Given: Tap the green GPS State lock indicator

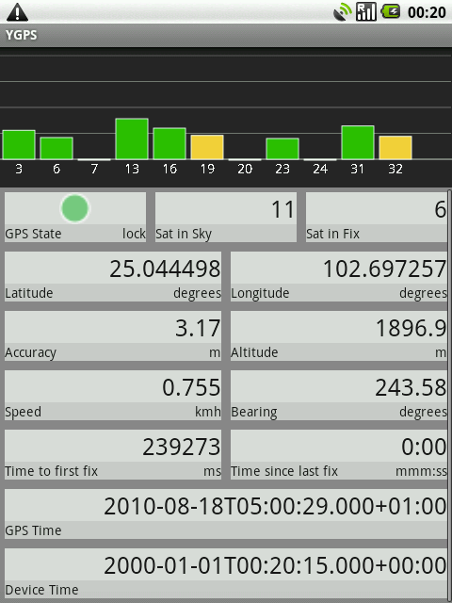Looking at the screenshot, I should point(75,208).
